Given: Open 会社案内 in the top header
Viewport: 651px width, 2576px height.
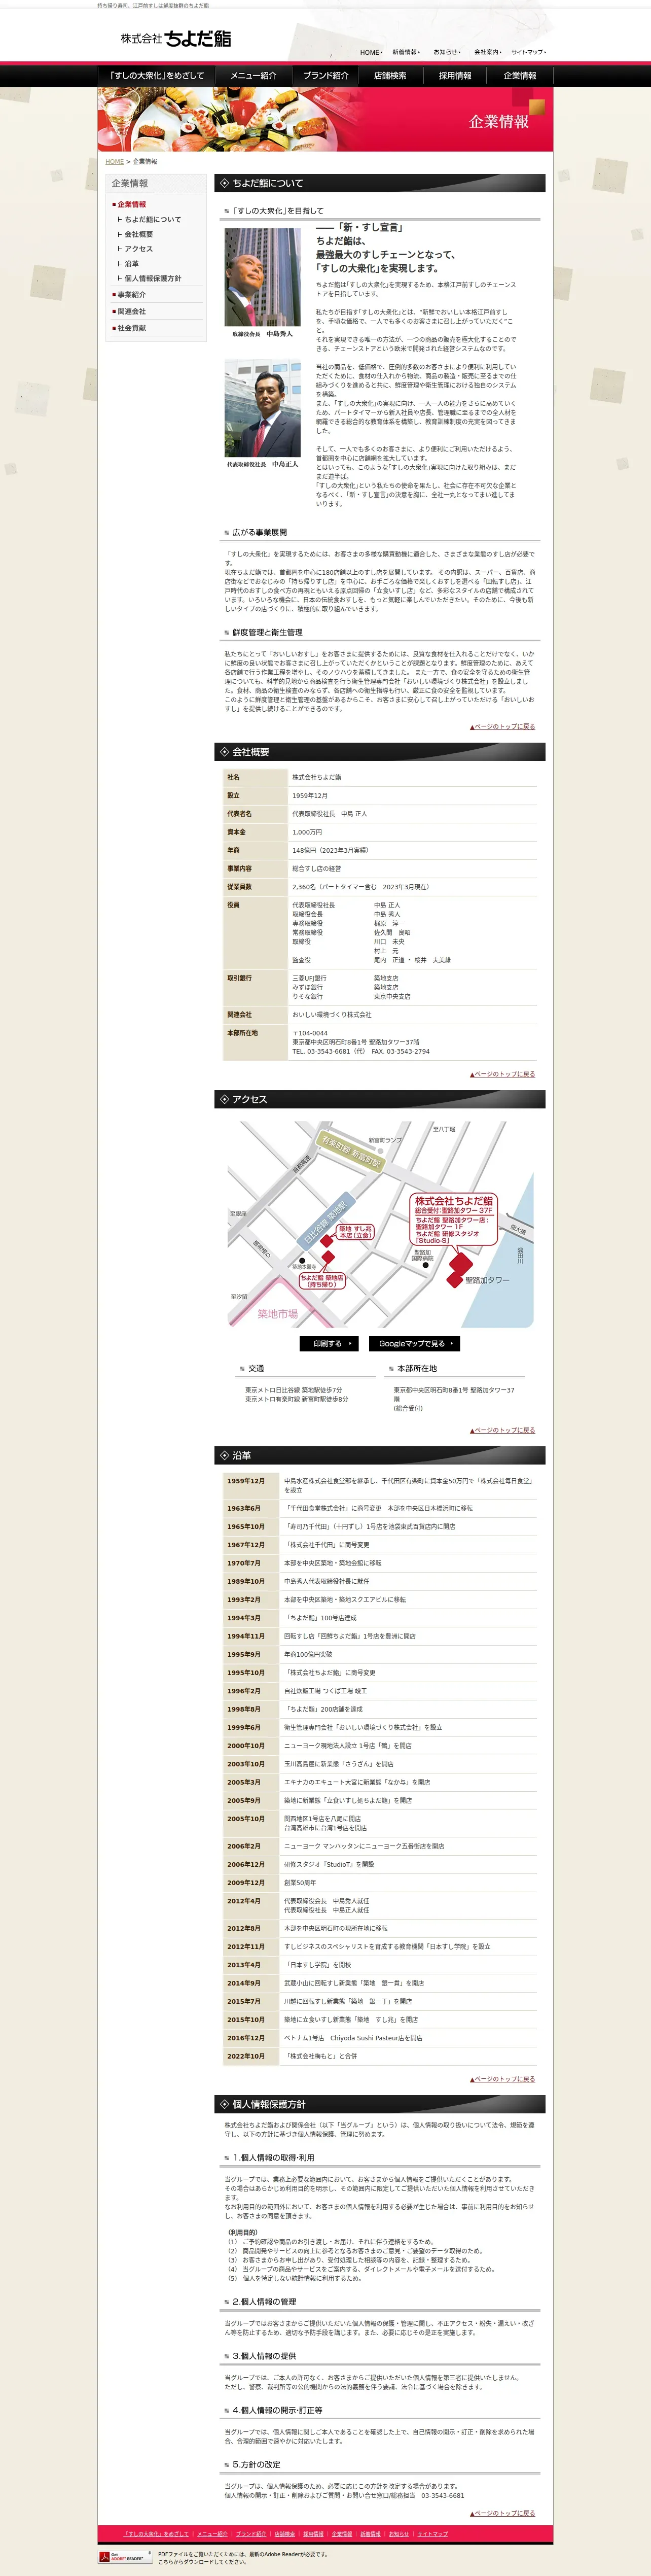Looking at the screenshot, I should point(487,52).
